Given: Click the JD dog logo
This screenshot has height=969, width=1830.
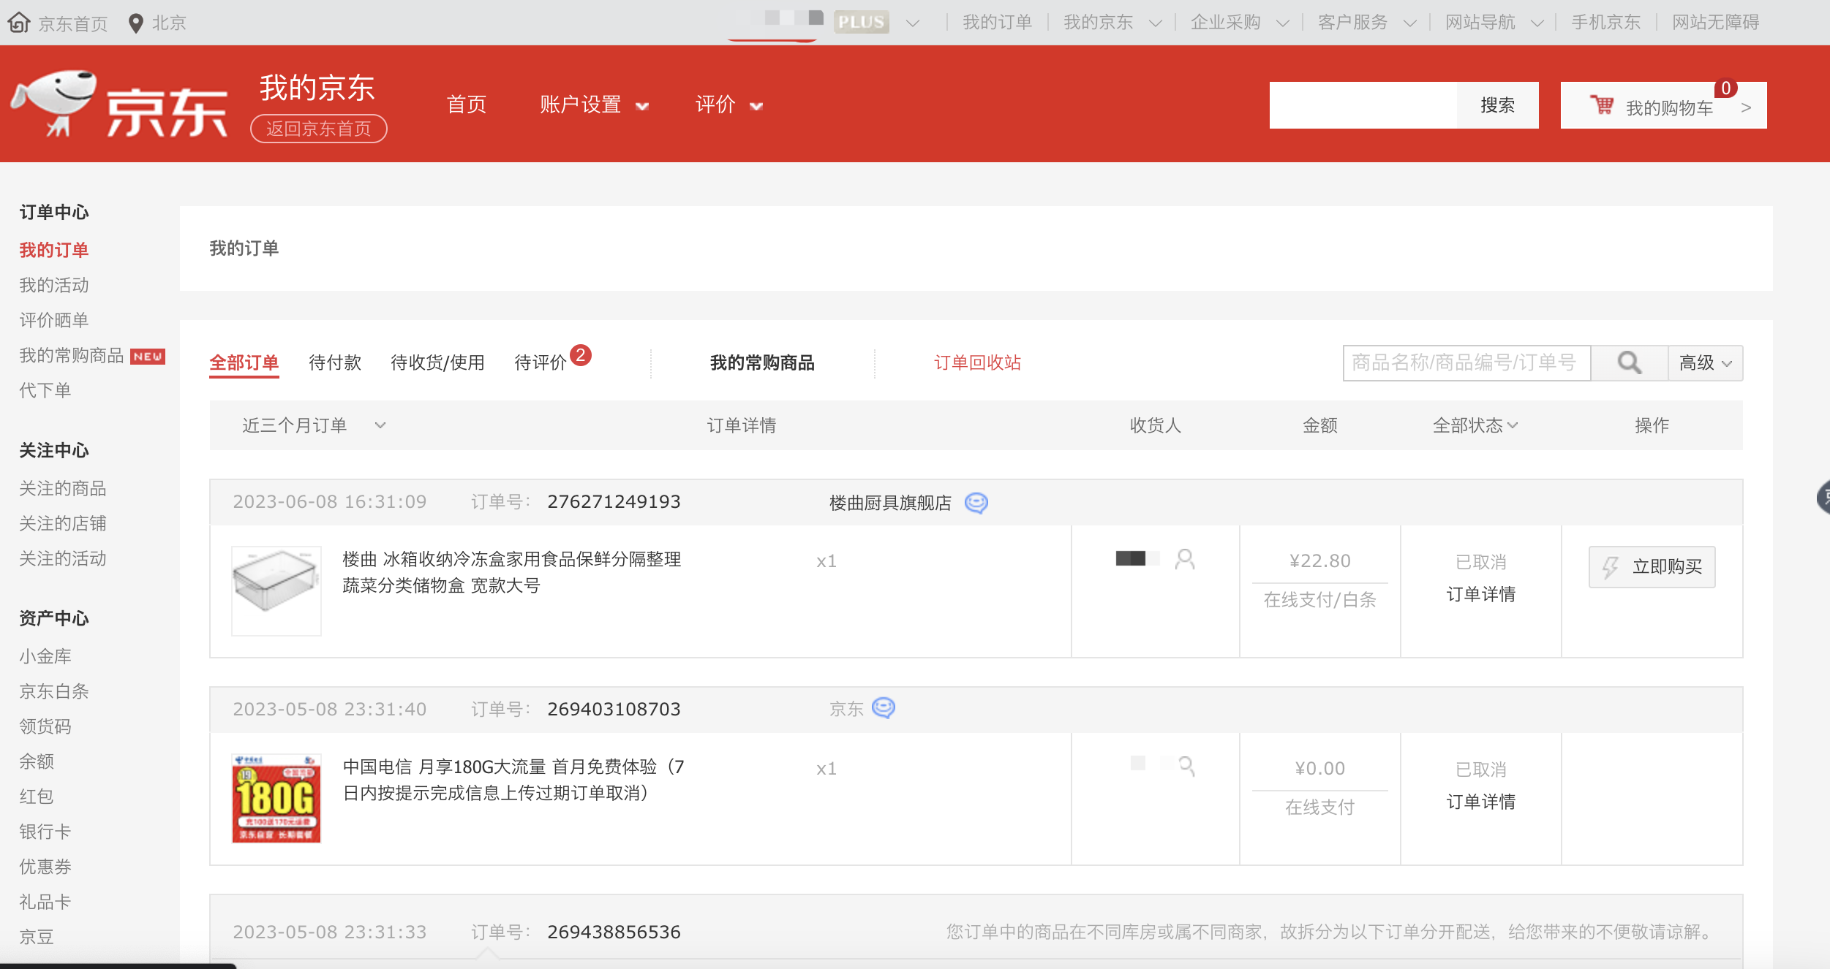Looking at the screenshot, I should (x=54, y=104).
